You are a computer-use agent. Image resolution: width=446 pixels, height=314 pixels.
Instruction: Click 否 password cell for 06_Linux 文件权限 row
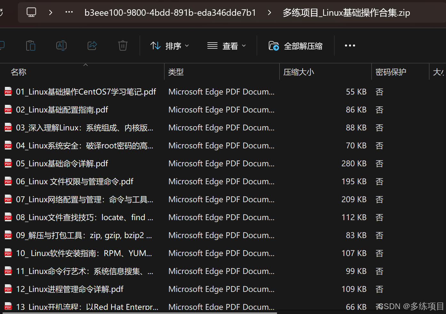coord(379,182)
